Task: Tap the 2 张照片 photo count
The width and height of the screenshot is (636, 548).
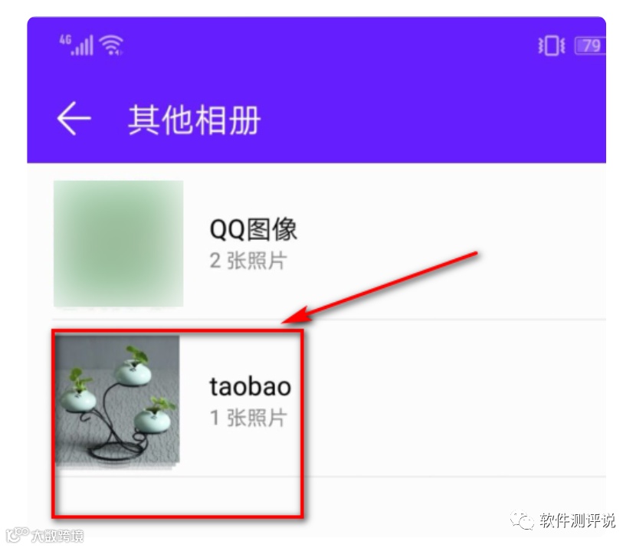Action: coord(248,261)
